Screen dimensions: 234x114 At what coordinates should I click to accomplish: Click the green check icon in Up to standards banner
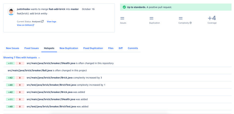pos(124,7)
